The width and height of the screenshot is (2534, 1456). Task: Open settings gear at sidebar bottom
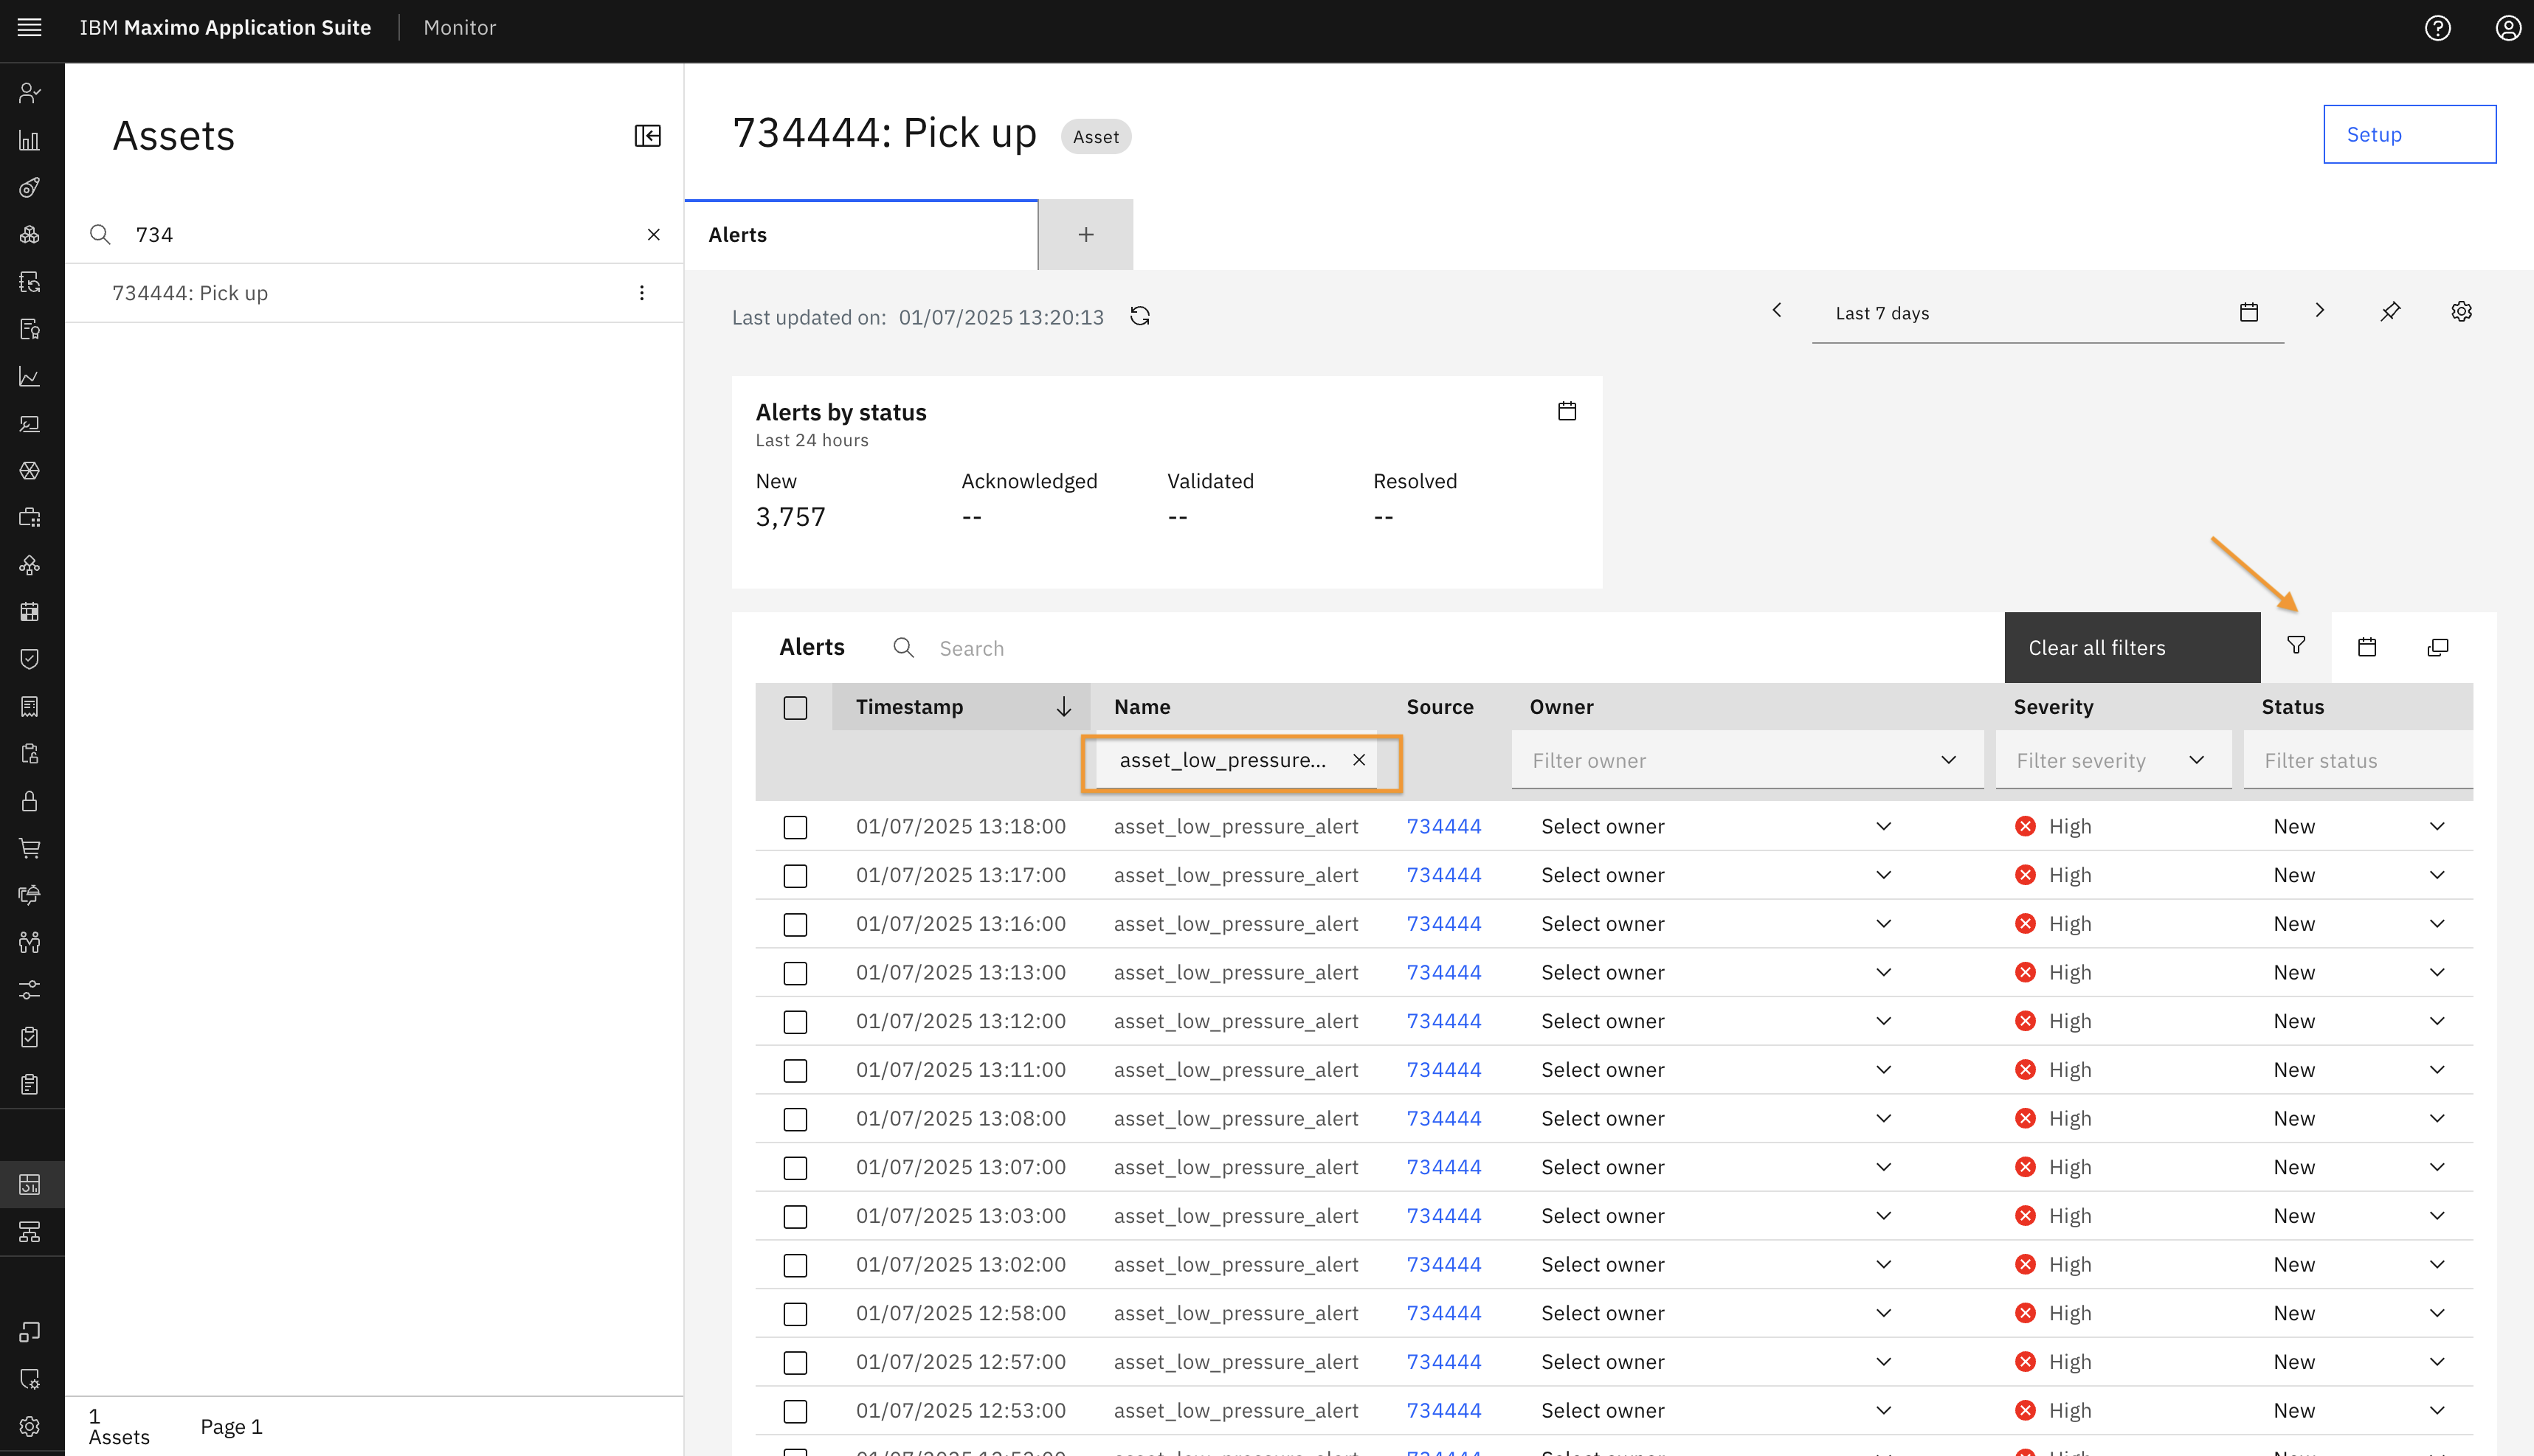click(x=30, y=1426)
